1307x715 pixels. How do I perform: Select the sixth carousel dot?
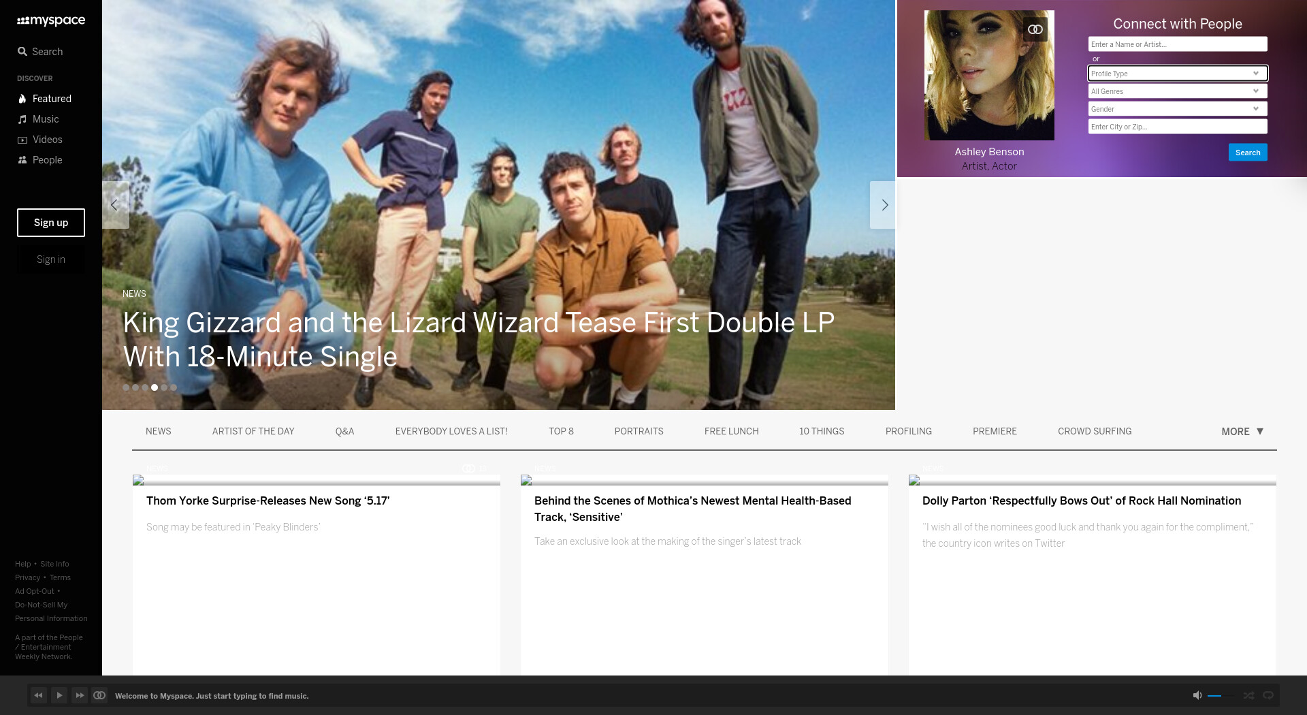(174, 387)
